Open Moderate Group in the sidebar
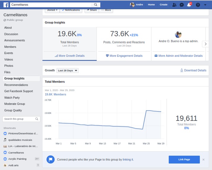 (15, 104)
